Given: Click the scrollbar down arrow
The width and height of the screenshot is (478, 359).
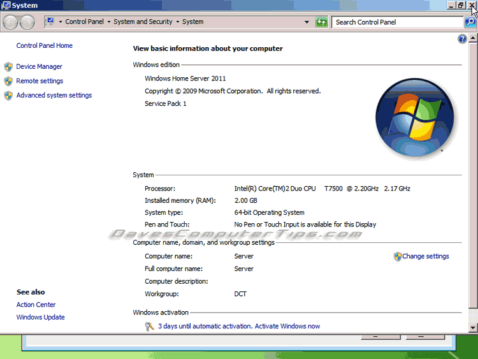Looking at the screenshot, I should [x=472, y=328].
